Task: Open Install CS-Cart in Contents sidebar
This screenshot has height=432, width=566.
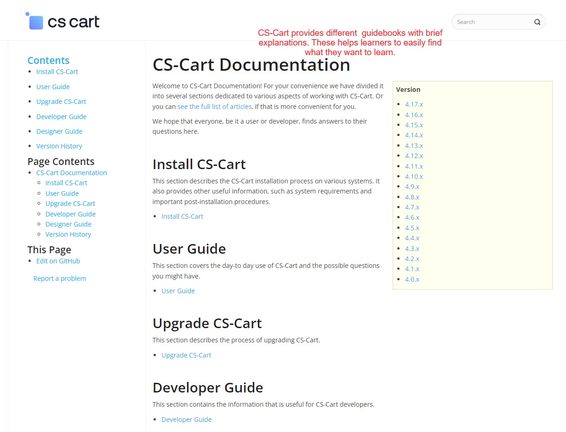Action: coord(57,72)
